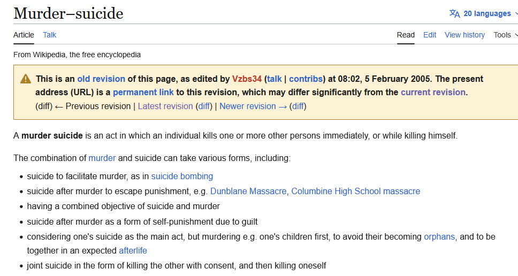Click the 'Murder–suicide' page heading
518x276 pixels.
[68, 13]
